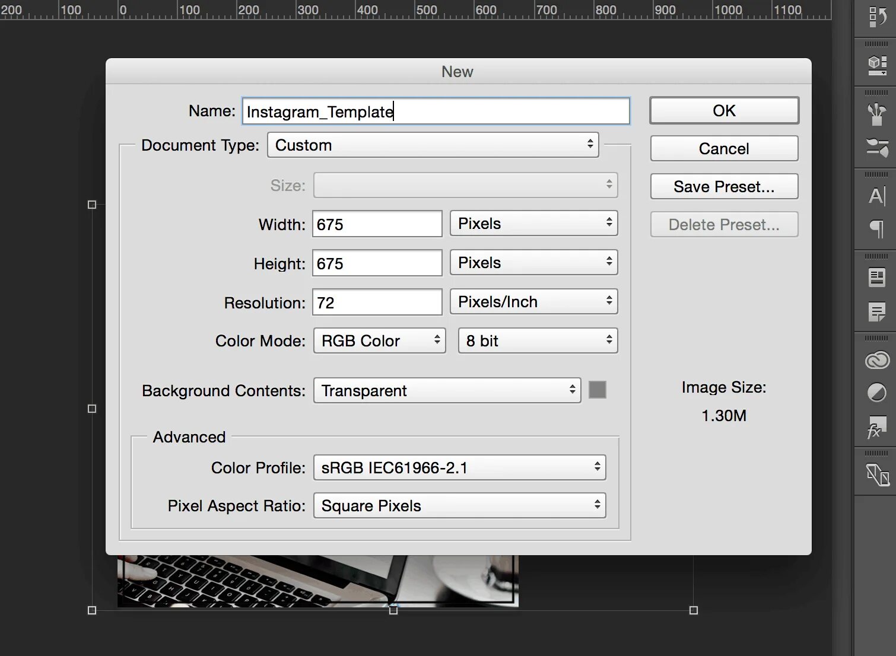
Task: Open the Color Mode RGB Color dropdown
Action: click(379, 340)
